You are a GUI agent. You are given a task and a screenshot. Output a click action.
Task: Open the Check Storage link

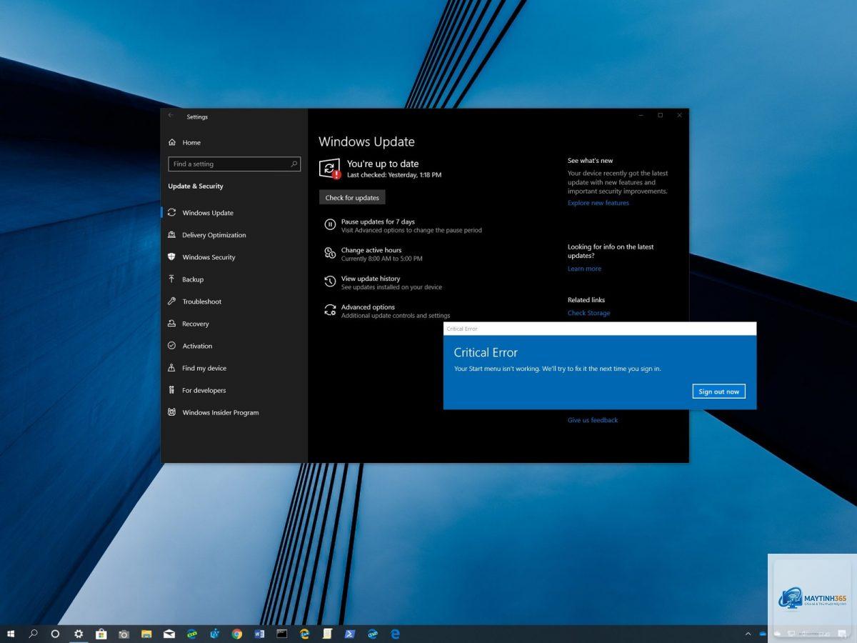click(588, 313)
